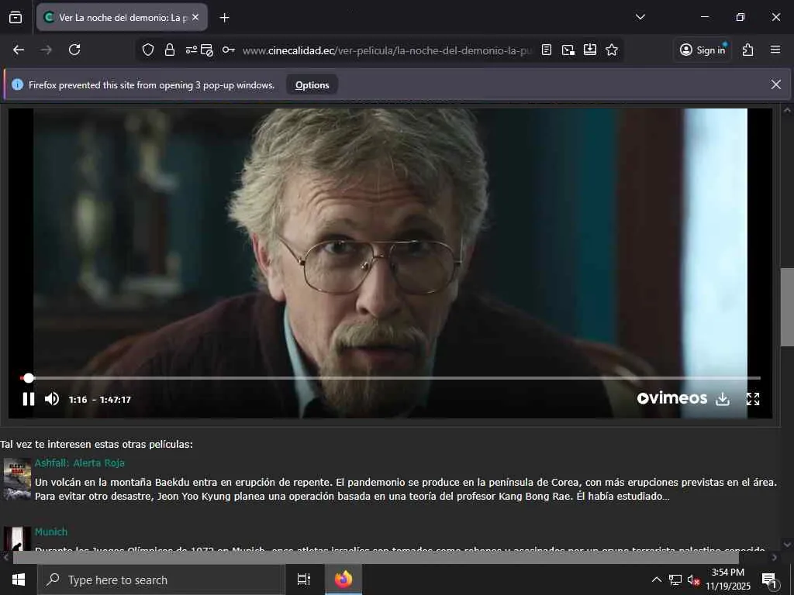Click the Sign in account button
The height and width of the screenshot is (595, 794).
coord(703,50)
